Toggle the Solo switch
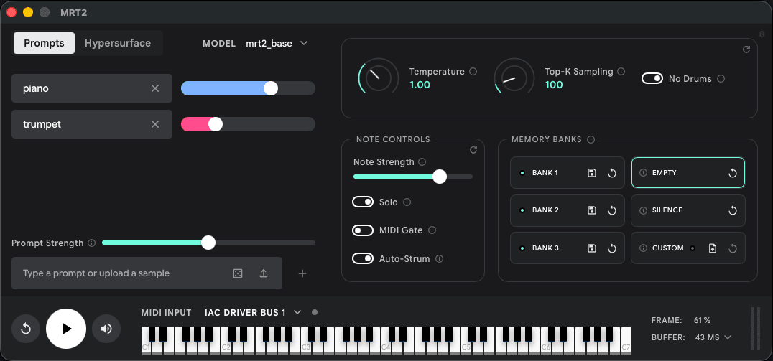Image resolution: width=773 pixels, height=361 pixels. 363,202
